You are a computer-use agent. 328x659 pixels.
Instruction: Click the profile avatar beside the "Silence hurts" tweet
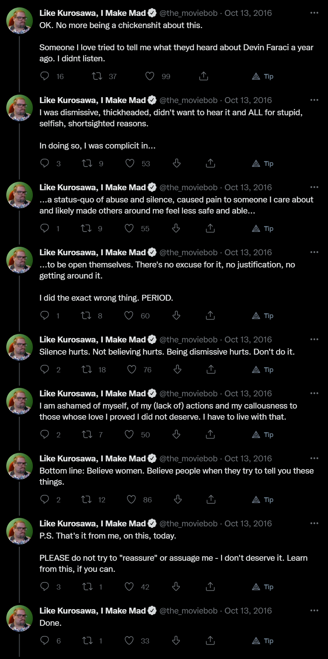click(x=20, y=347)
